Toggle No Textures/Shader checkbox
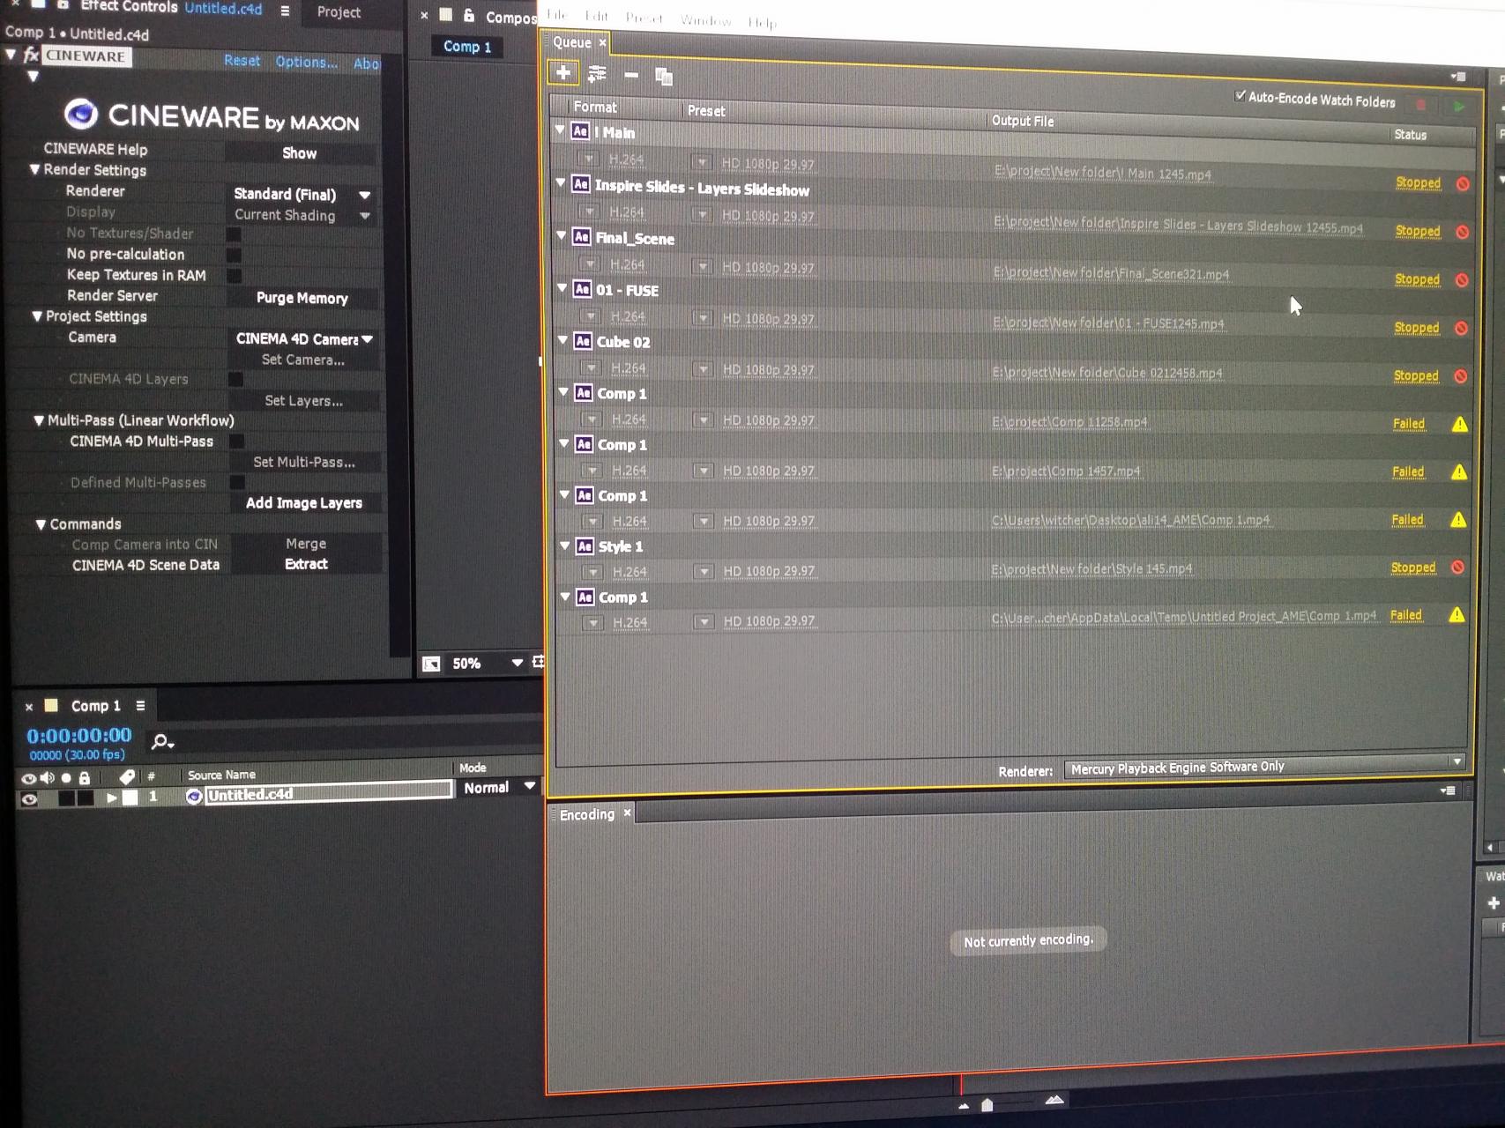 234,234
